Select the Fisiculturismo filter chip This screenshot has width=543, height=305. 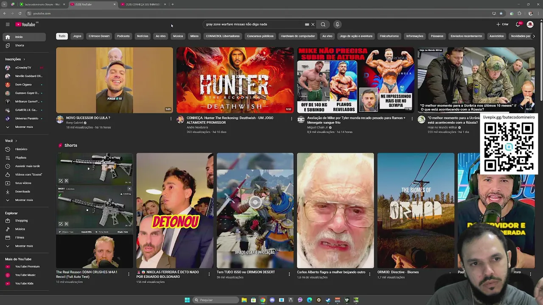pyautogui.click(x=389, y=36)
